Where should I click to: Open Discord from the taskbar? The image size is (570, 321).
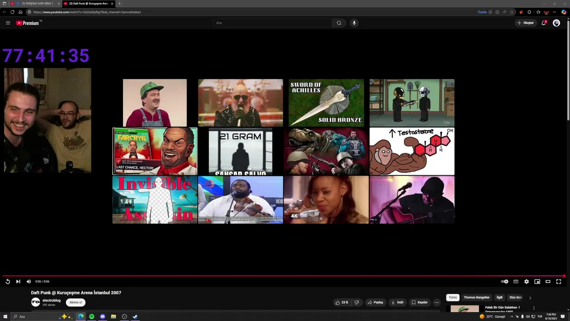(x=102, y=317)
